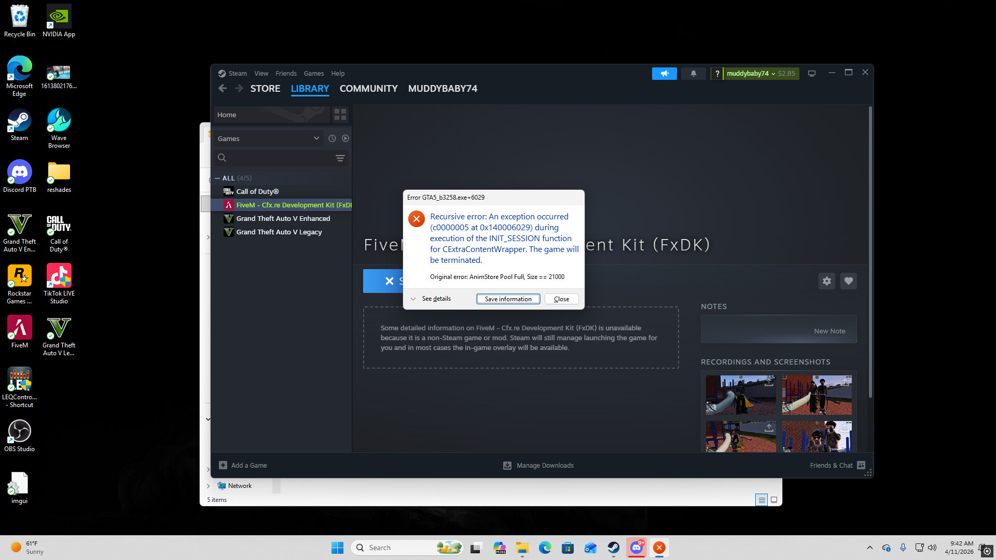Click Save information in error dialog
This screenshot has width=996, height=560.
(508, 299)
